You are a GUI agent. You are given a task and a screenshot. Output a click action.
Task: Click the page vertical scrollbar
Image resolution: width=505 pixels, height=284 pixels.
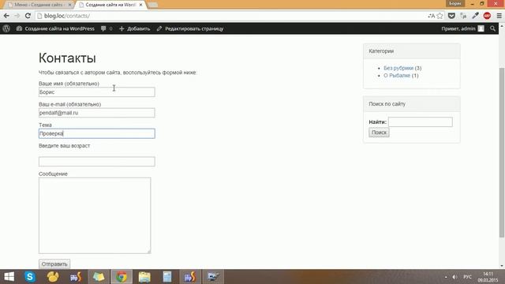coord(502,152)
